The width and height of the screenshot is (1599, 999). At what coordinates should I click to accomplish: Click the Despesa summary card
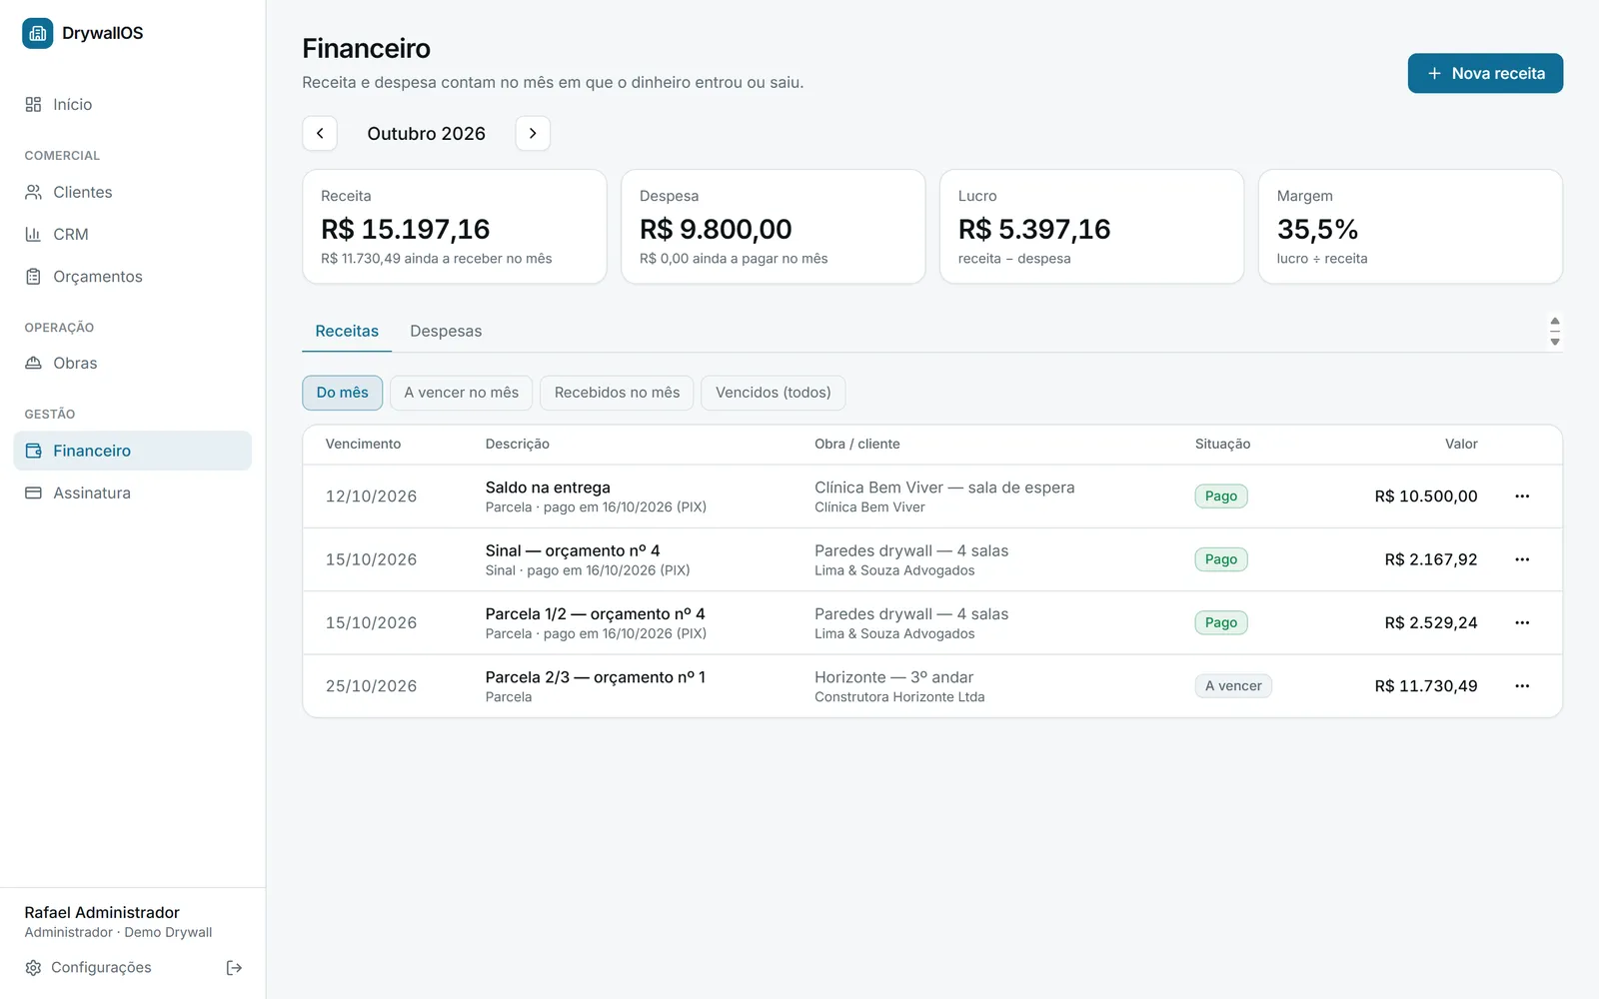(x=774, y=227)
